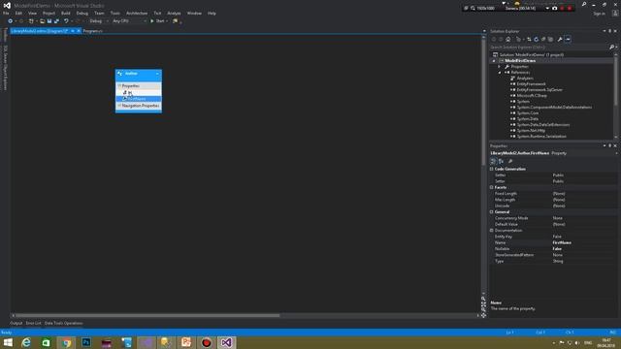Collapse Properties section in Author entity
Viewport: 621px width, 349px height.
coord(119,86)
